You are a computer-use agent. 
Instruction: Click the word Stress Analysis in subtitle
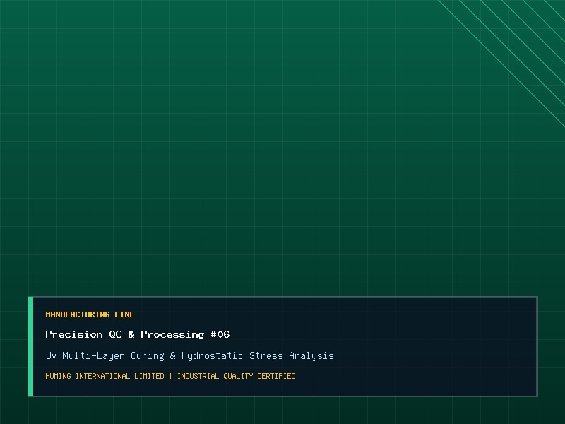tap(292, 356)
